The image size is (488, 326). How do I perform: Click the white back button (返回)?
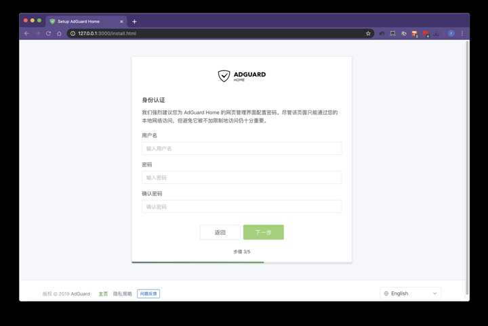(220, 232)
